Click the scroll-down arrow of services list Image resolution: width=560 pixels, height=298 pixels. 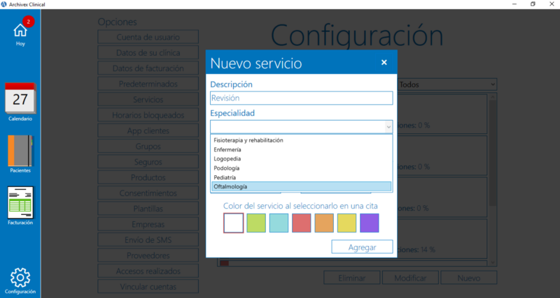[x=493, y=262]
